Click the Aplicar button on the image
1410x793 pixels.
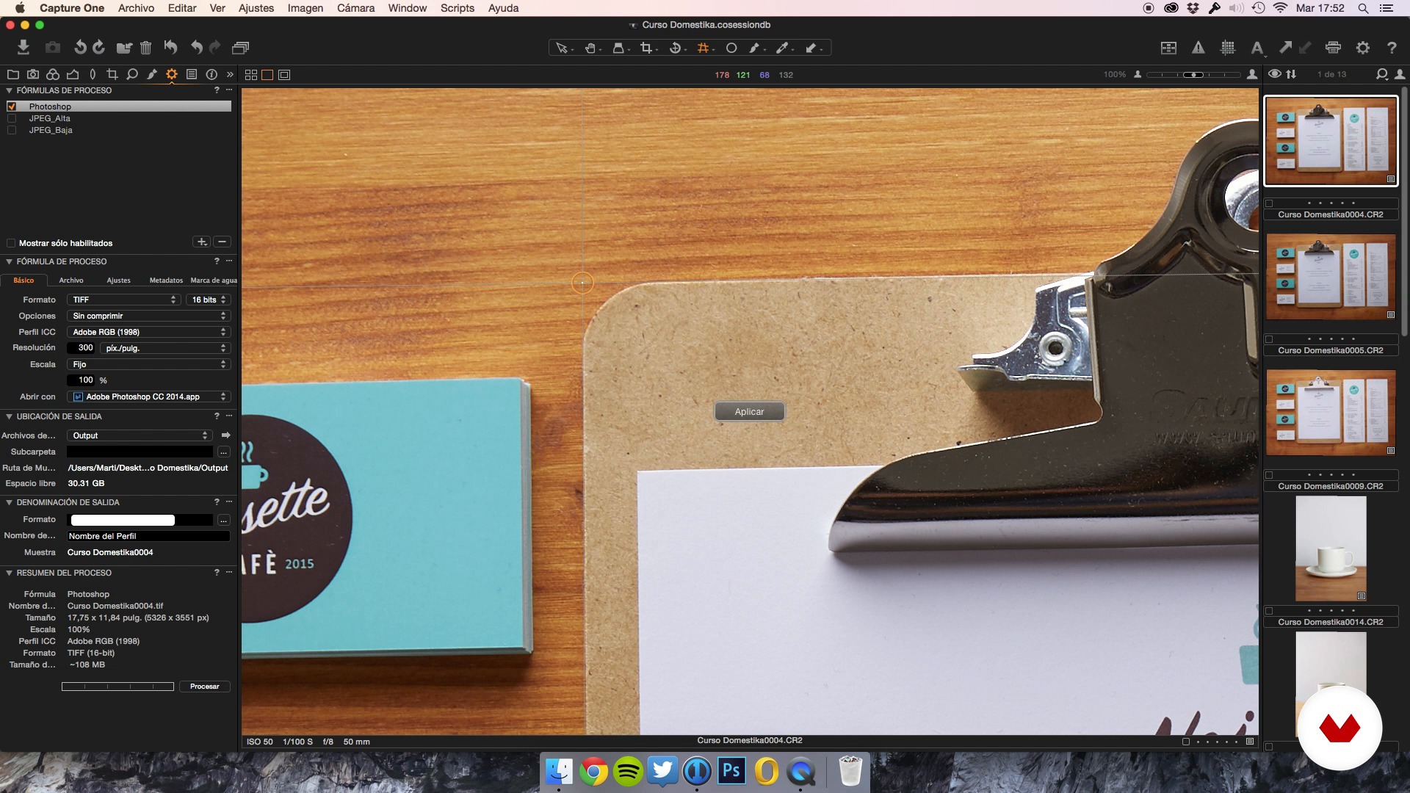(749, 412)
